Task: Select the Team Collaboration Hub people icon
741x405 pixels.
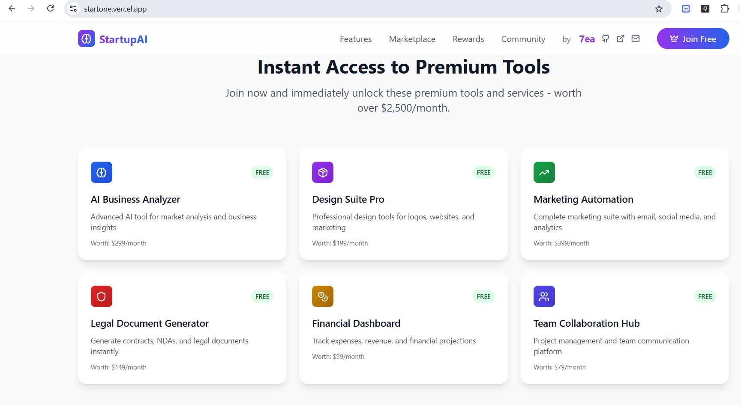Action: coord(544,296)
